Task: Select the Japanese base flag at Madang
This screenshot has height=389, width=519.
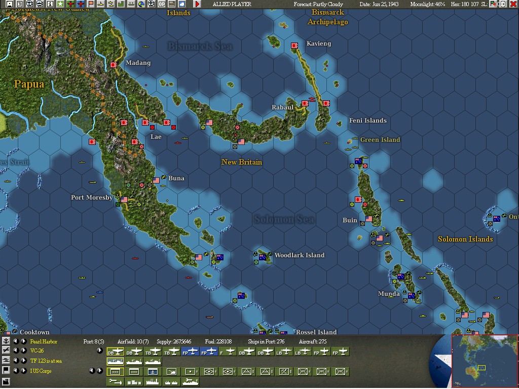Action: point(114,65)
